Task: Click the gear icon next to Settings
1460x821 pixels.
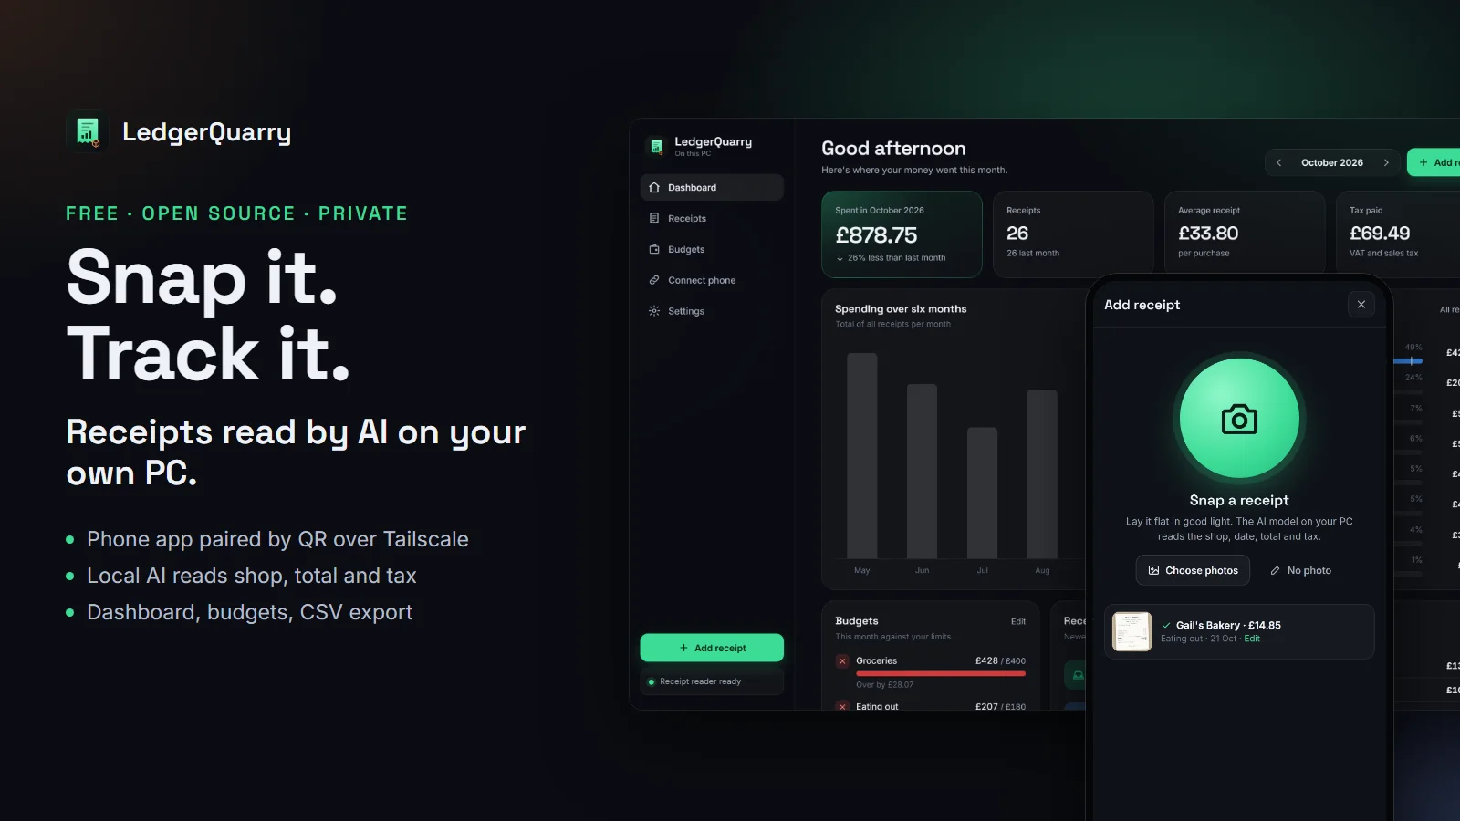Action: pyautogui.click(x=654, y=312)
